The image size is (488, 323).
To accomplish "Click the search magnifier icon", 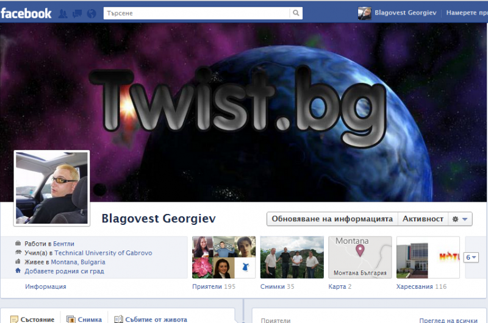I will click(x=296, y=13).
